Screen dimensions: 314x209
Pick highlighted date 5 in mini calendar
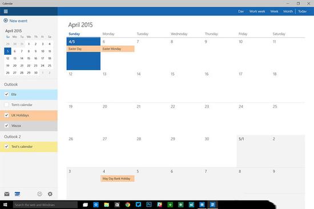[7, 51]
